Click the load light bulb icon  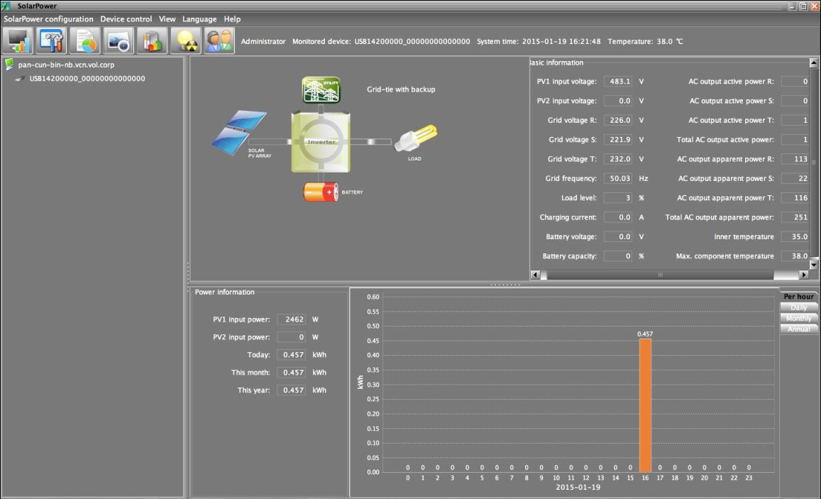pyautogui.click(x=415, y=137)
